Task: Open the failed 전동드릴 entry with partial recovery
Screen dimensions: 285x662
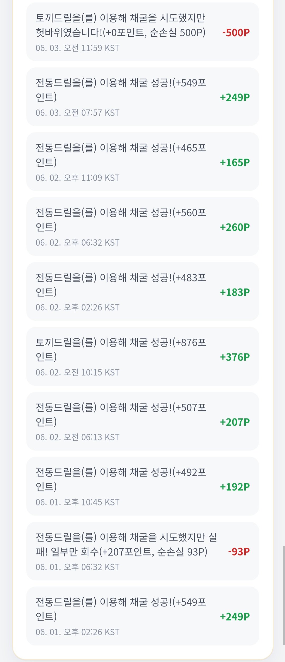Action: click(x=142, y=551)
